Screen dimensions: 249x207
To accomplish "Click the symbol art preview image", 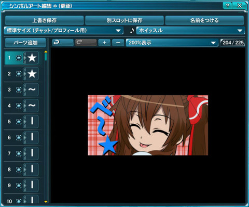I will (148, 125).
